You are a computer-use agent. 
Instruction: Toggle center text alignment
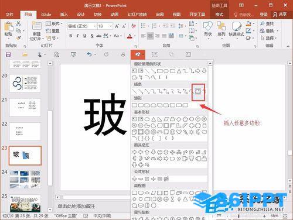pyautogui.click(x=150, y=36)
